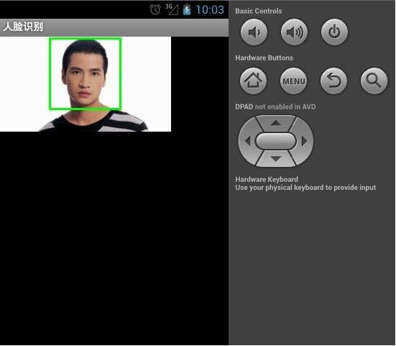Click the power button in Basic Controls
396x346 pixels.
click(334, 32)
